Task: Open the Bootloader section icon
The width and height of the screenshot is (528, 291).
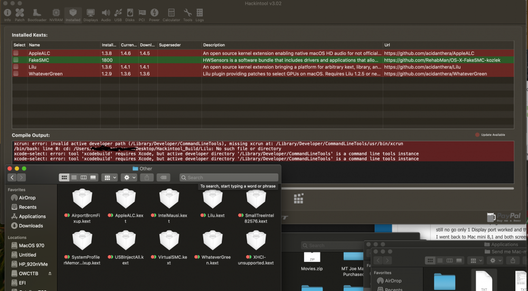Action: click(x=37, y=15)
